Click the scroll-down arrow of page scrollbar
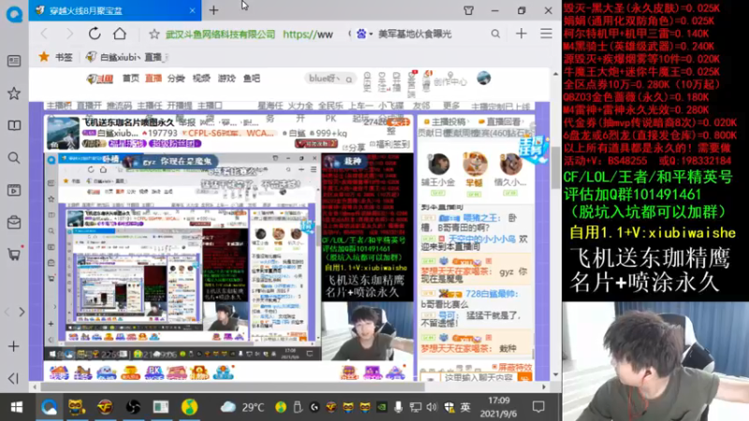The height and width of the screenshot is (421, 749). click(x=555, y=375)
